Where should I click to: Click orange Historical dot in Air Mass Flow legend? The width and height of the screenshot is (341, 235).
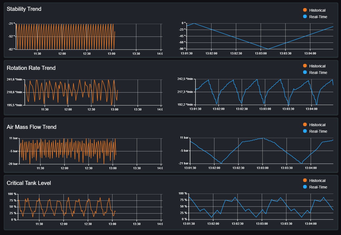[x=305, y=125]
